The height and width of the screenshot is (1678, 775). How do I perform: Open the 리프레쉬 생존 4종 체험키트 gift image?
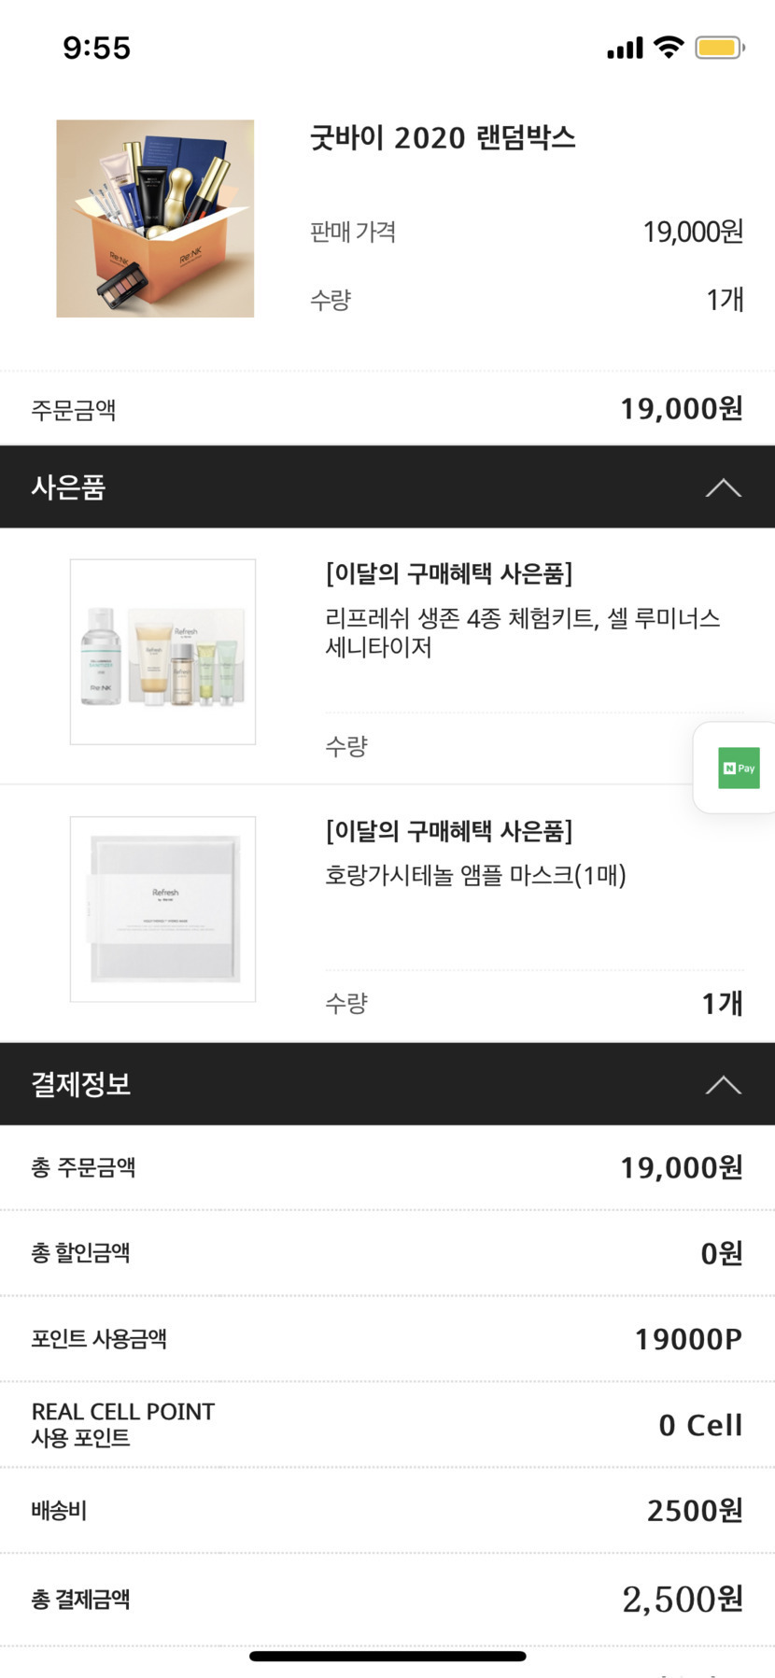(x=162, y=652)
